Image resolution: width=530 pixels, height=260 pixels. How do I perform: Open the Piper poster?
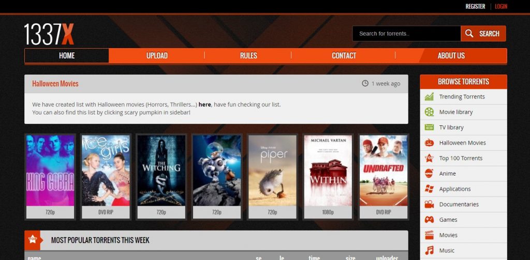pos(272,170)
